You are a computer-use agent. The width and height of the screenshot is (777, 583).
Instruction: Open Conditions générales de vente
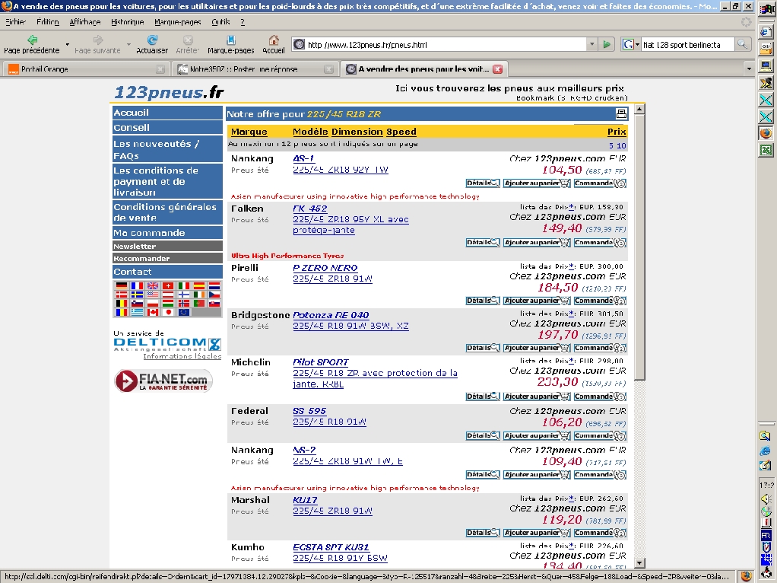pyautogui.click(x=167, y=212)
